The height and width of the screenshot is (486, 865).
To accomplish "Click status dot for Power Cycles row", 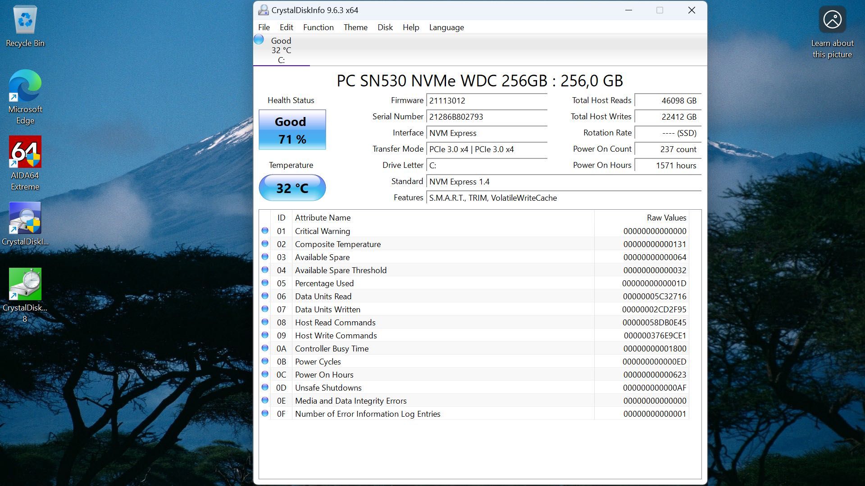I will pyautogui.click(x=265, y=361).
